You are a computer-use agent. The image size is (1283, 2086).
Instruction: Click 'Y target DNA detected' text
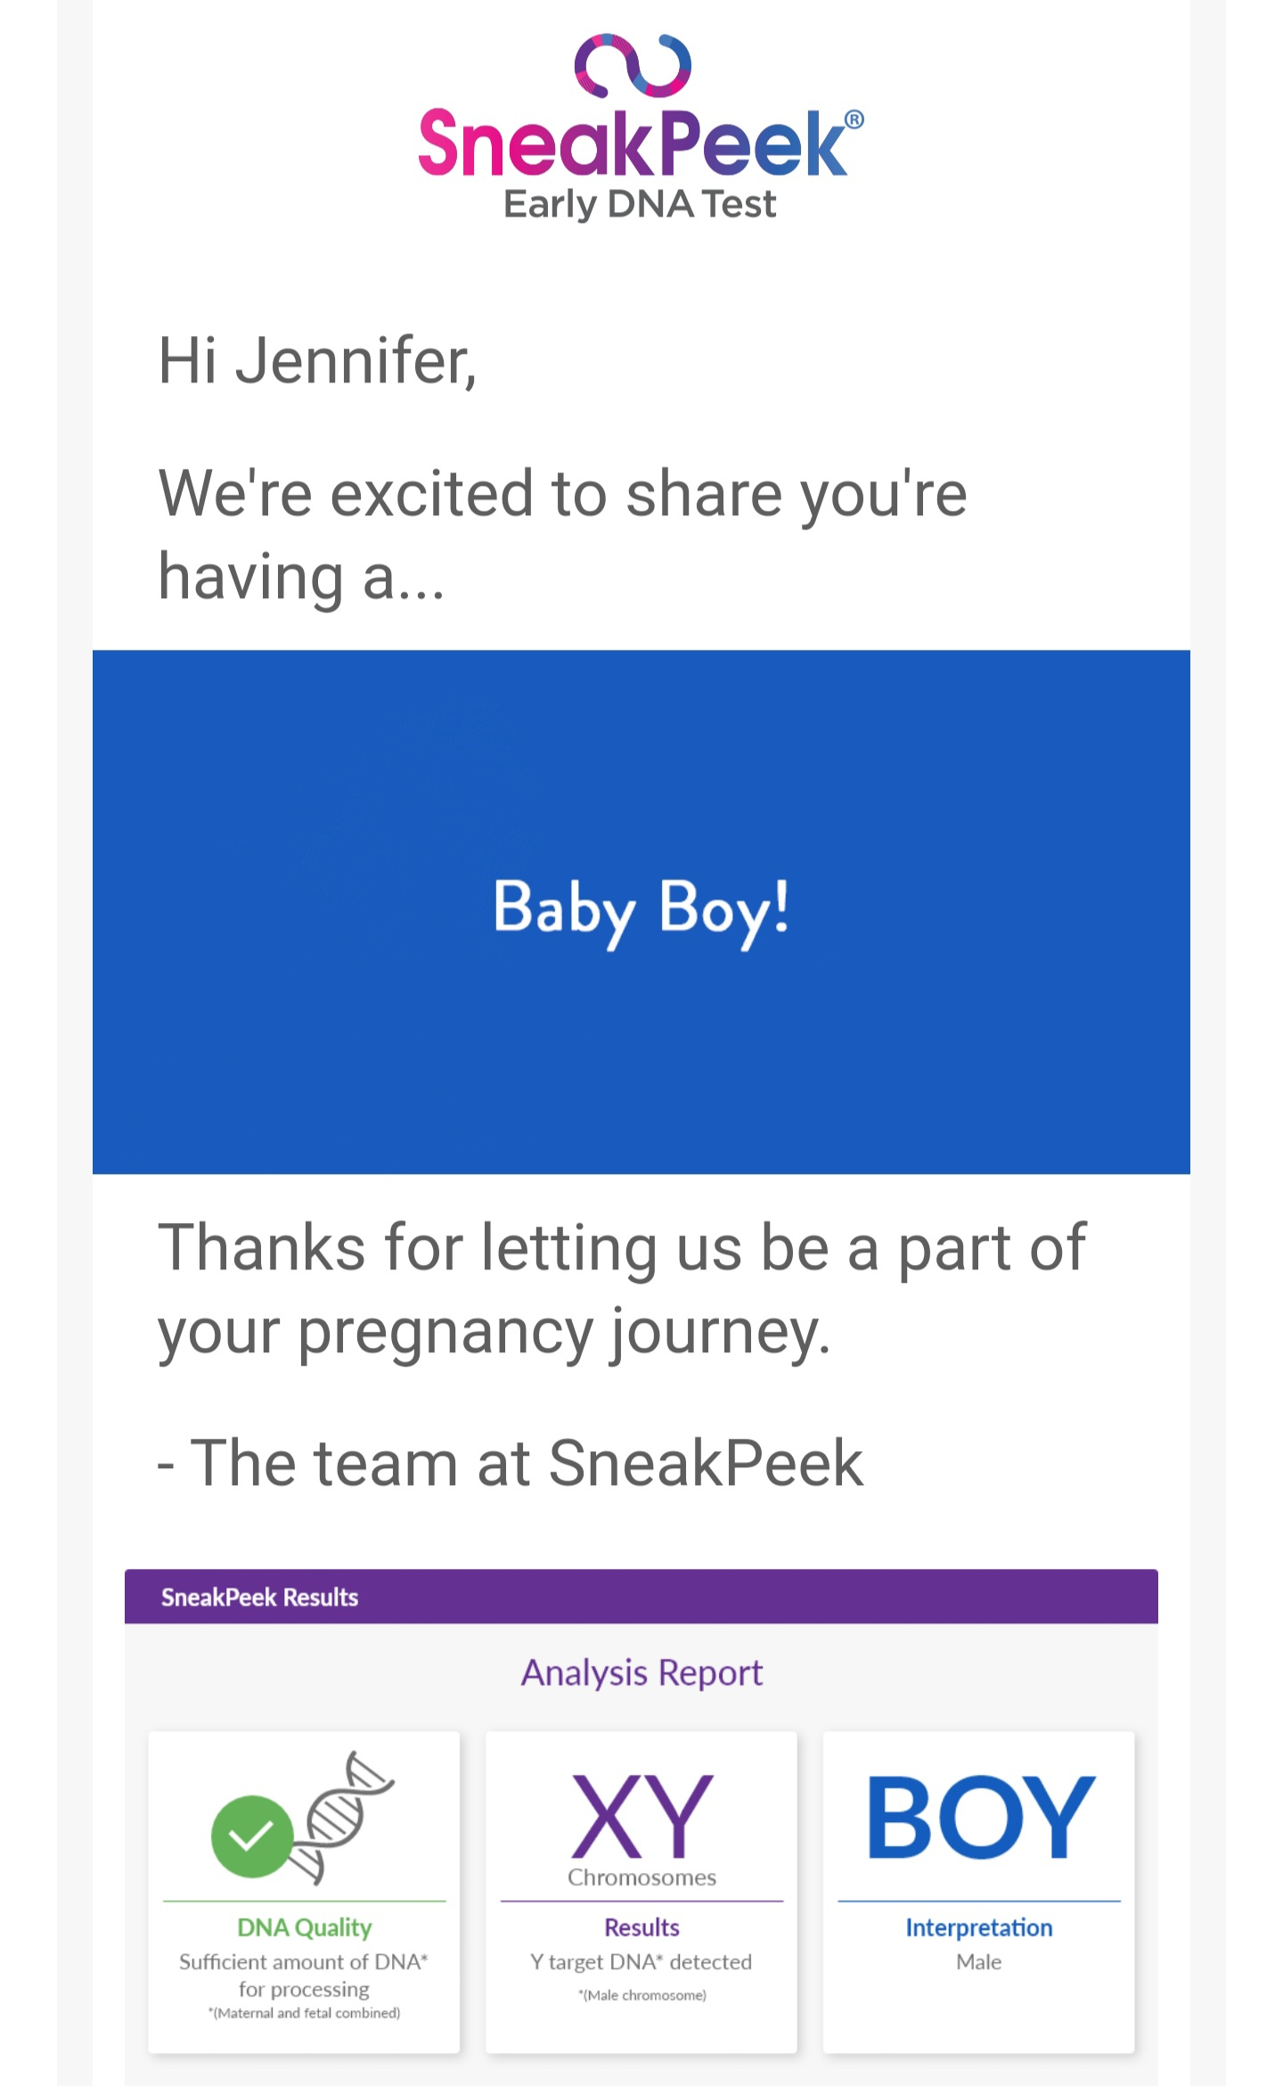coord(641,1962)
